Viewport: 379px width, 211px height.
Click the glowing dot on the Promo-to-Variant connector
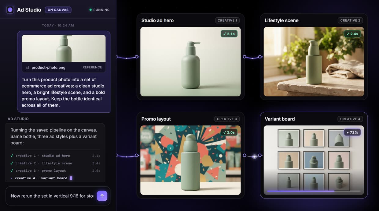[254, 157]
